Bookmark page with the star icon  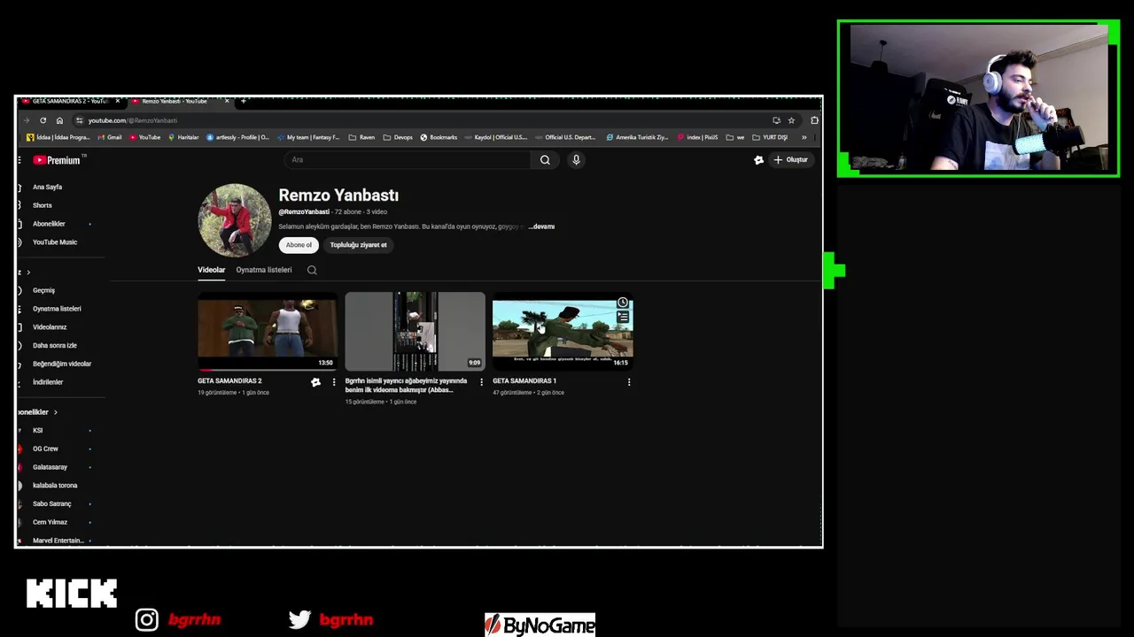coord(791,120)
